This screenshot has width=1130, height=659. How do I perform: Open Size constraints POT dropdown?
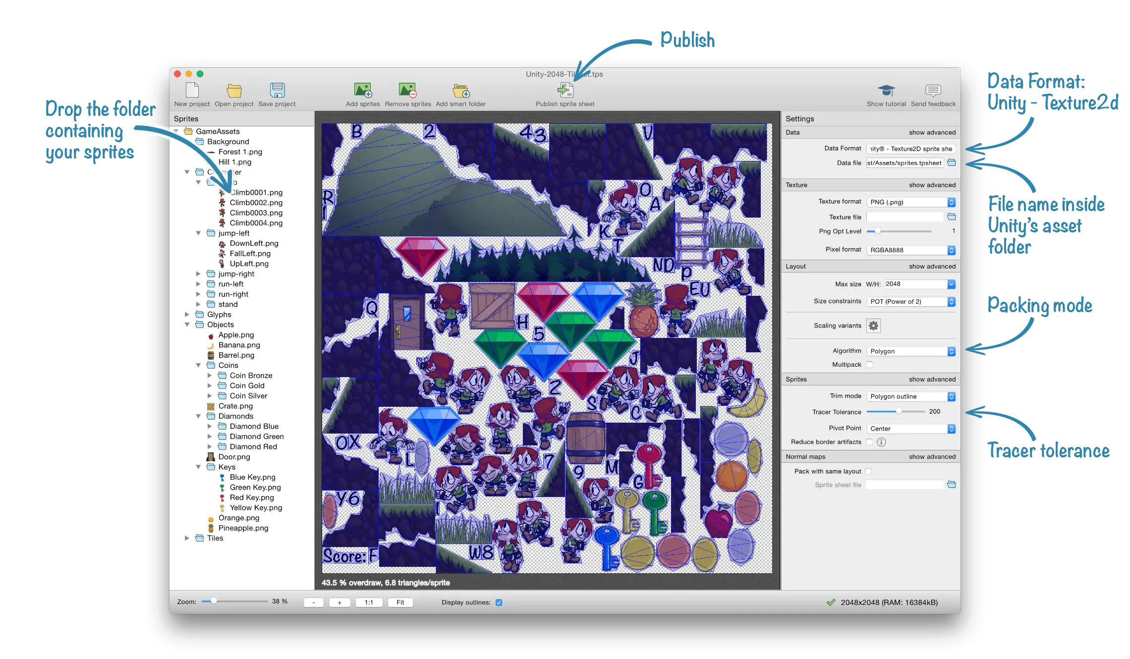911,302
